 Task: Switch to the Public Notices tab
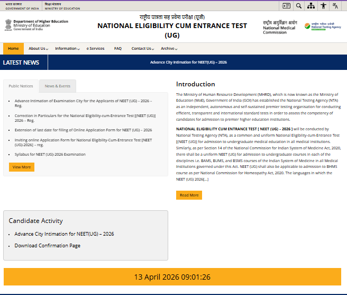[21, 86]
